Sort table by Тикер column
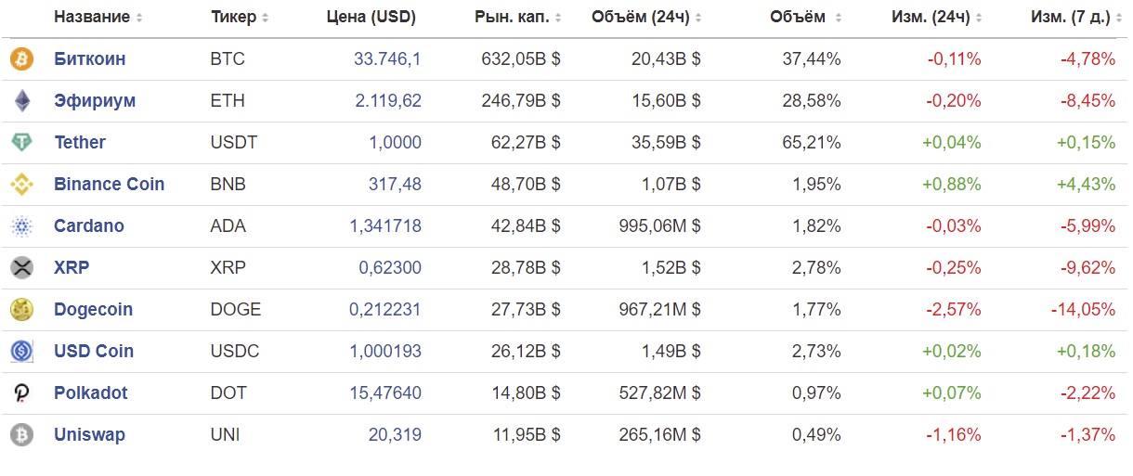 click(240, 18)
